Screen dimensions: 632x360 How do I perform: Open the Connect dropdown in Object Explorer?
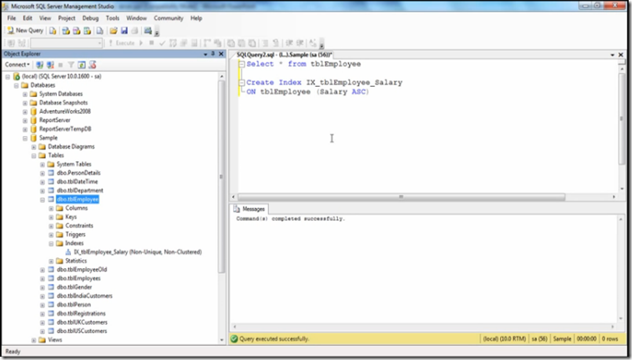point(18,64)
